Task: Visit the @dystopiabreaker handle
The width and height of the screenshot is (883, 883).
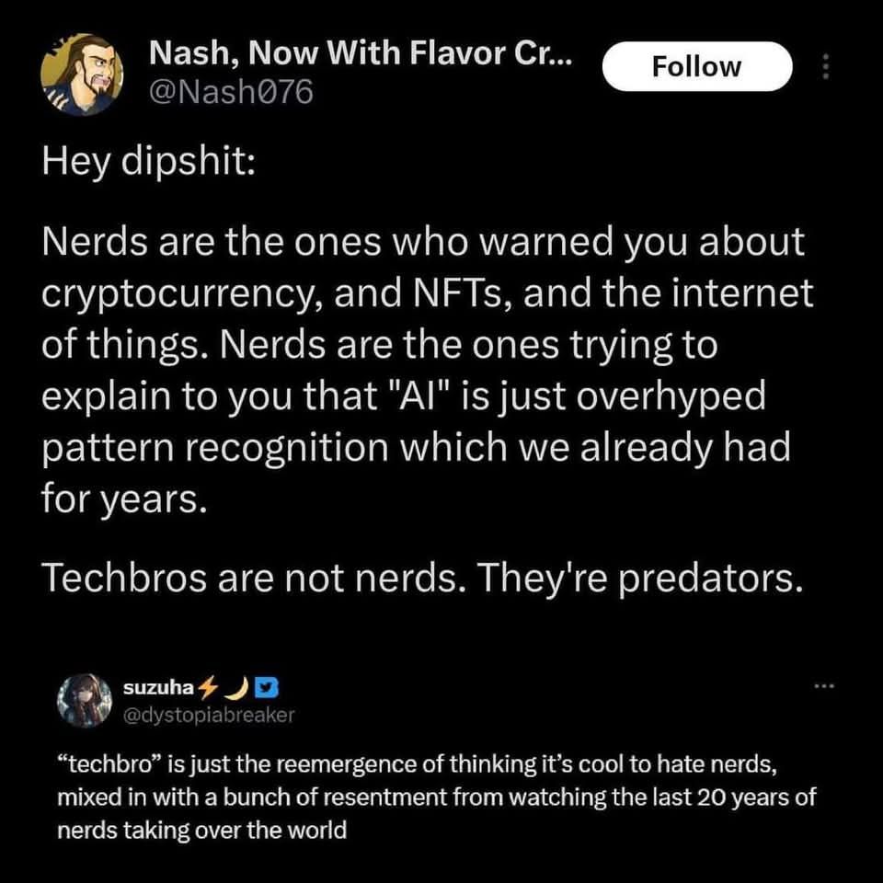Action: 209,715
